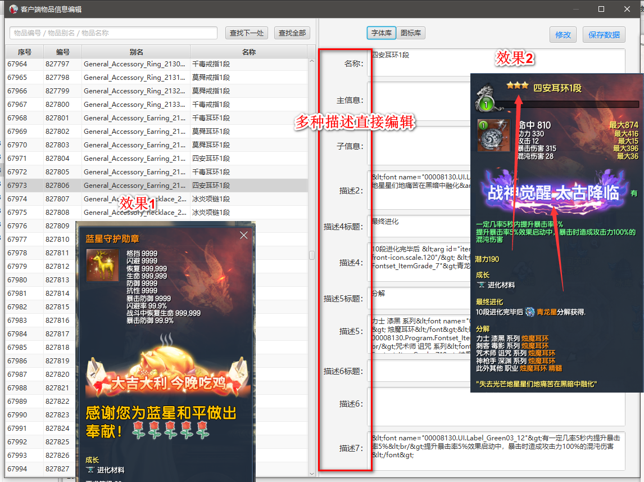
Task: Close the 蓝星守护勋章 tooltip popup
Action: tap(243, 236)
